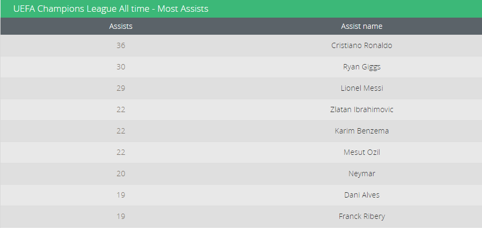The image size is (482, 228).
Task: Open Zlatan Ibrahimovic's entry
Action: [x=362, y=109]
